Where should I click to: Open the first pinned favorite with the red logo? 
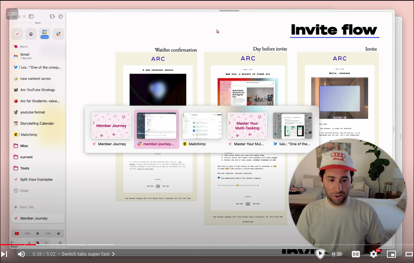point(17,34)
